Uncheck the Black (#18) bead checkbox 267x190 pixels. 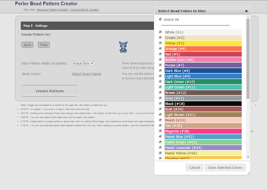(x=160, y=103)
